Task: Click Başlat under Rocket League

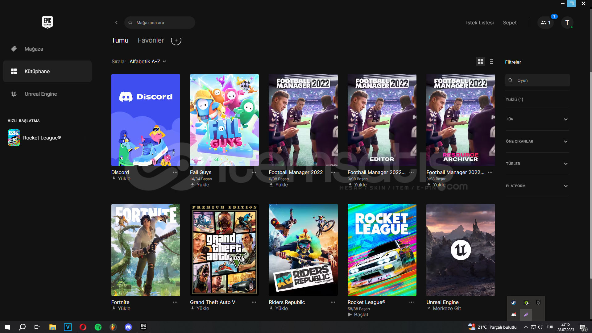Action: (358, 314)
